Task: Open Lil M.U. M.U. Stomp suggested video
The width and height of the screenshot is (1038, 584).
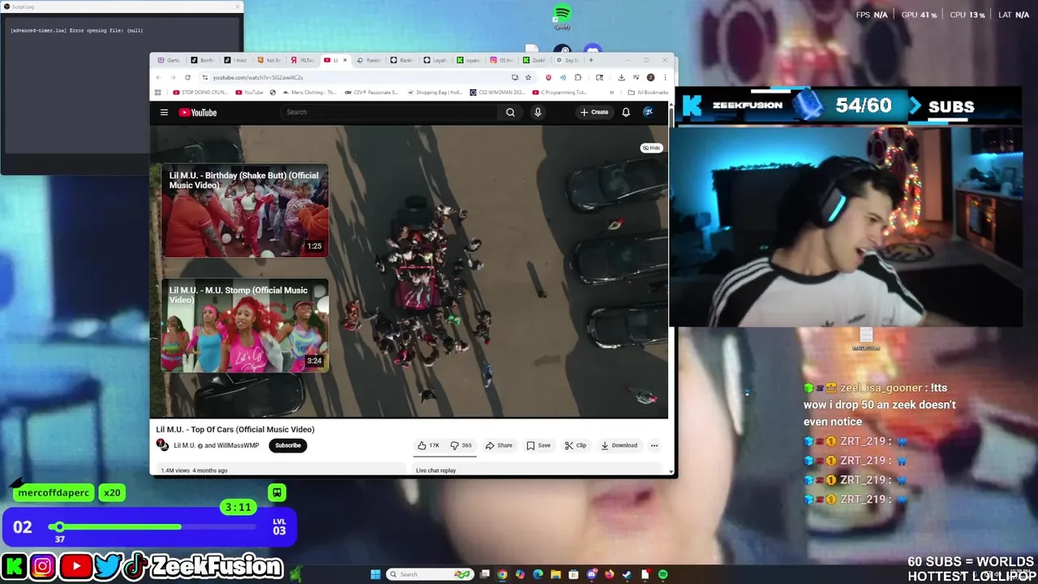Action: (x=245, y=325)
